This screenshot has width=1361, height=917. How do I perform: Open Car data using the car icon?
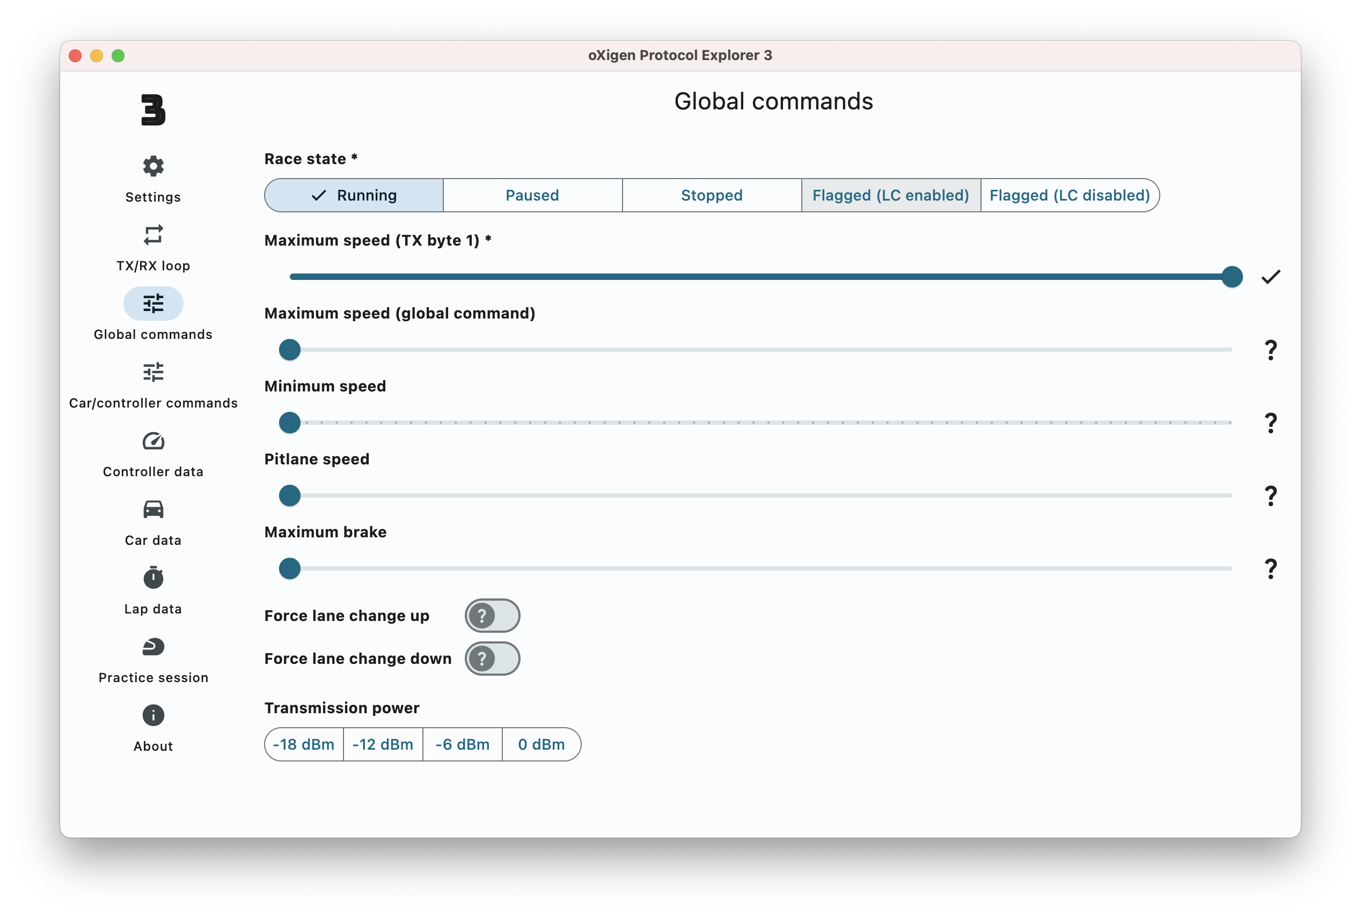point(153,509)
